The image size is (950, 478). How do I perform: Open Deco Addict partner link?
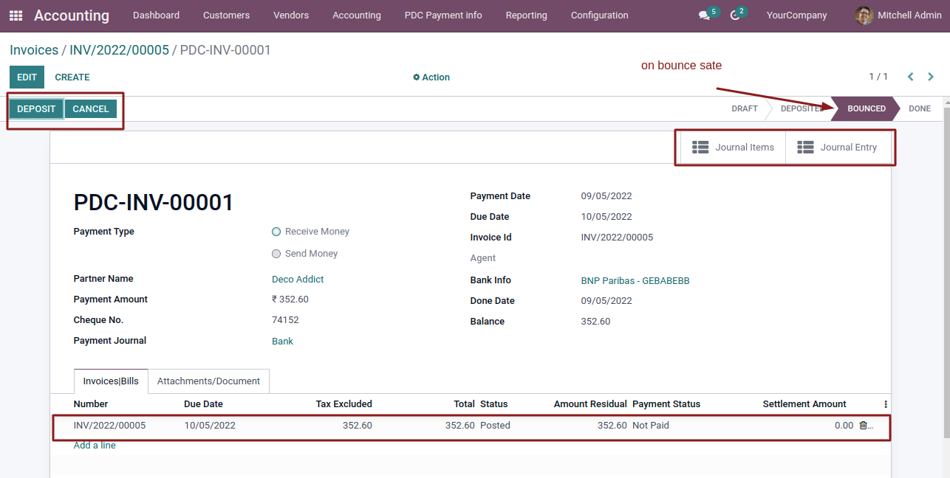click(298, 280)
